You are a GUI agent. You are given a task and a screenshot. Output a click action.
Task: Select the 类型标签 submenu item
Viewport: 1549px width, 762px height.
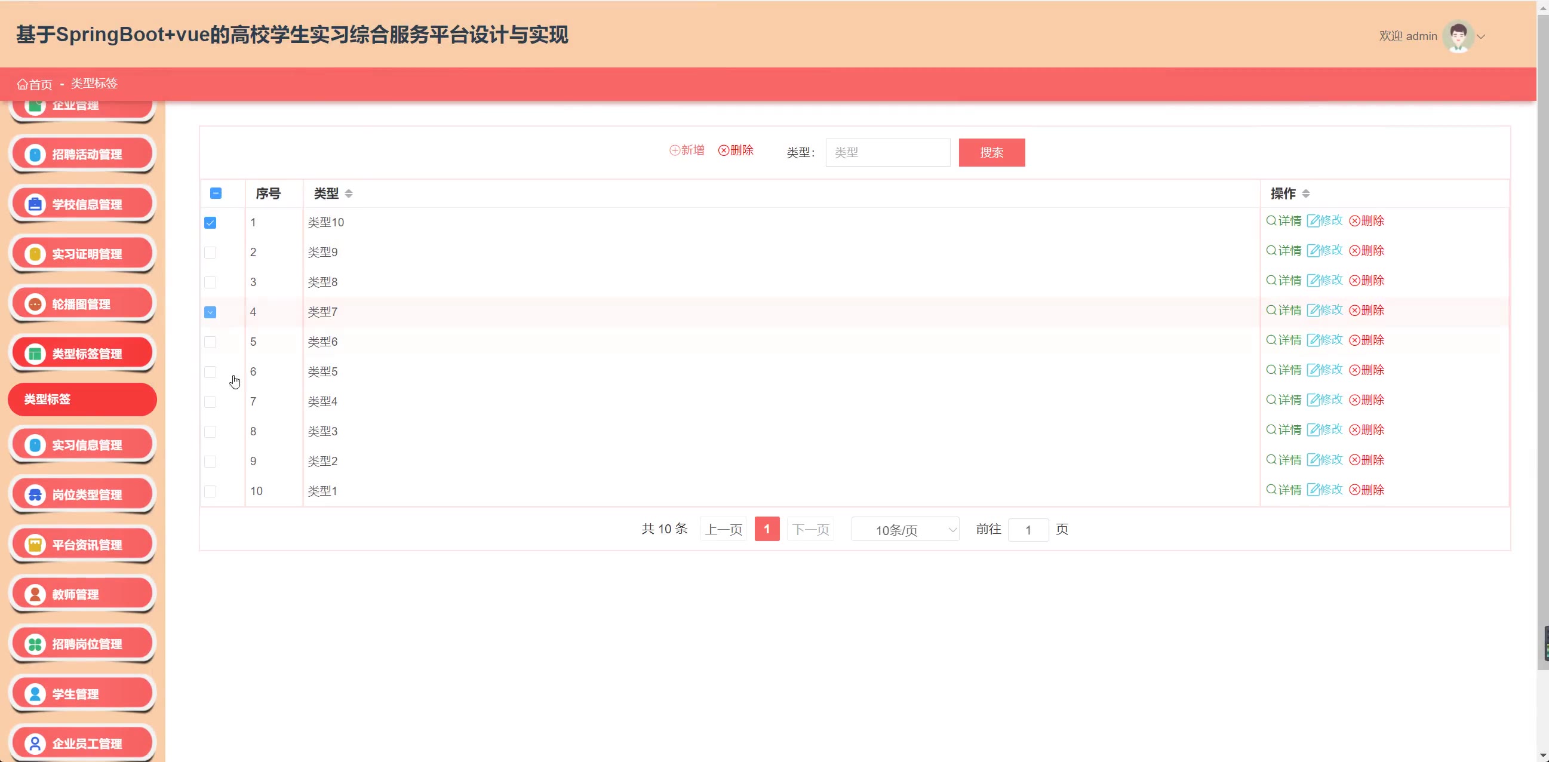pos(82,400)
